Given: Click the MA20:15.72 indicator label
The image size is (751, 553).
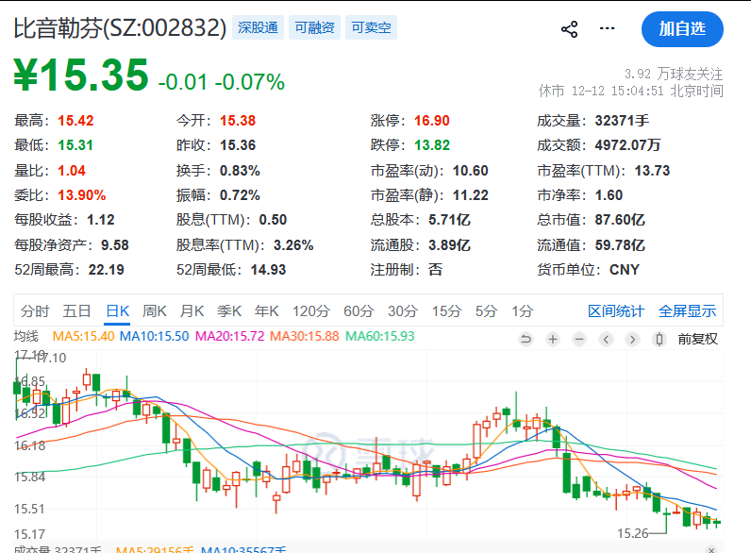Looking at the screenshot, I should [x=230, y=336].
